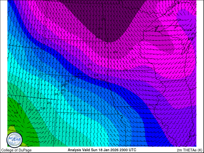
Task: Click the 308 contour label
Action: (x=13, y=125)
